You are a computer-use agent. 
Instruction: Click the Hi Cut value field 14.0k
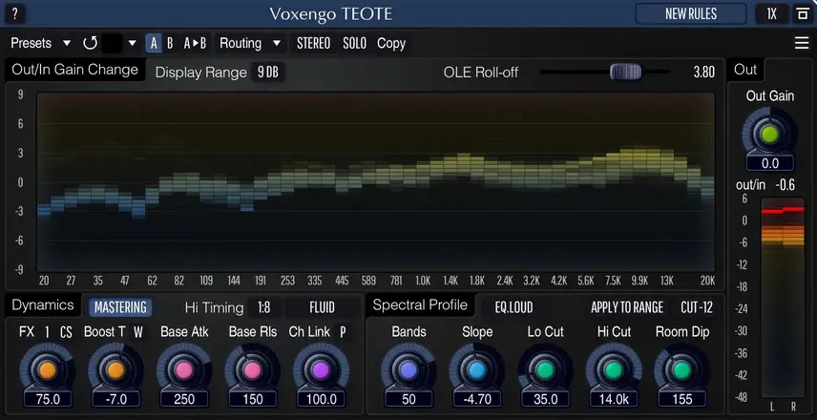[614, 400]
